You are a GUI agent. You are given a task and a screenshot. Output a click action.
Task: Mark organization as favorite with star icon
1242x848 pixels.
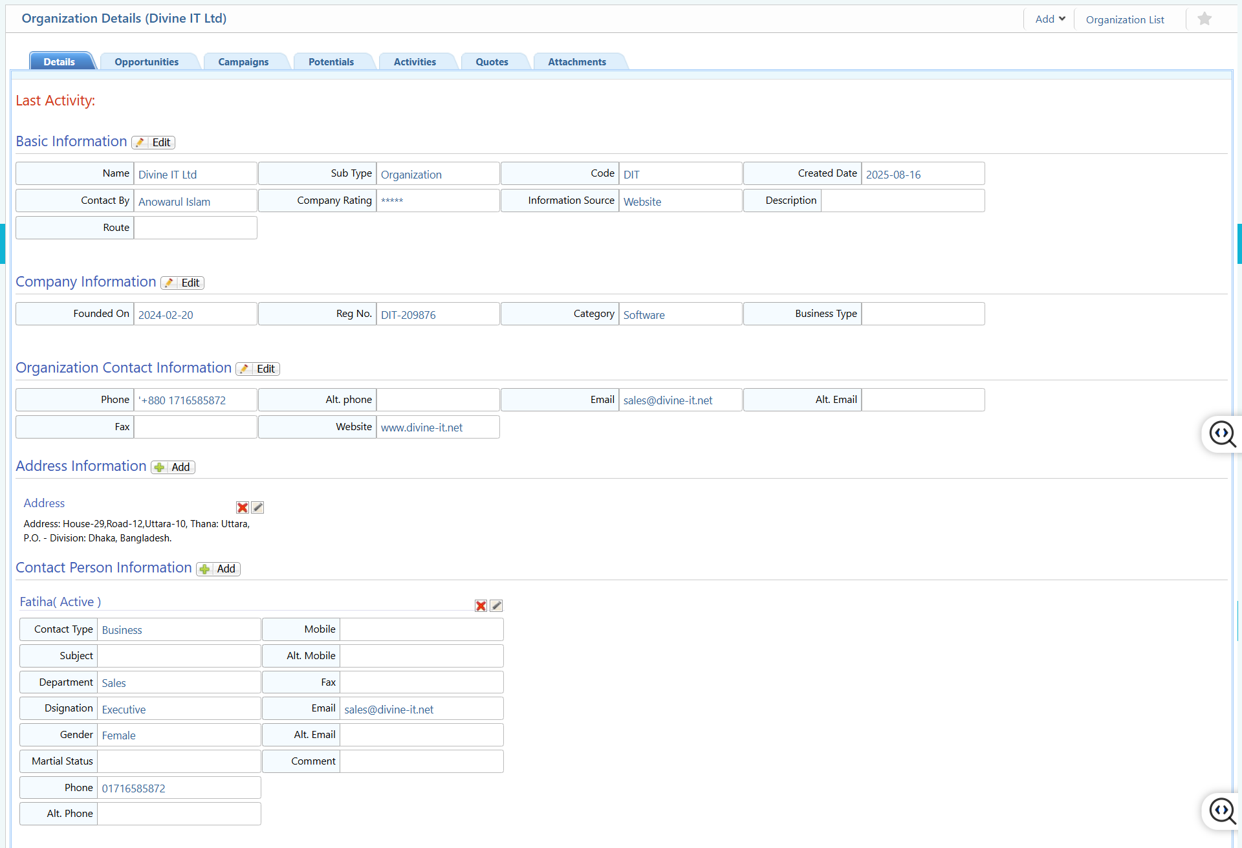pos(1204,19)
